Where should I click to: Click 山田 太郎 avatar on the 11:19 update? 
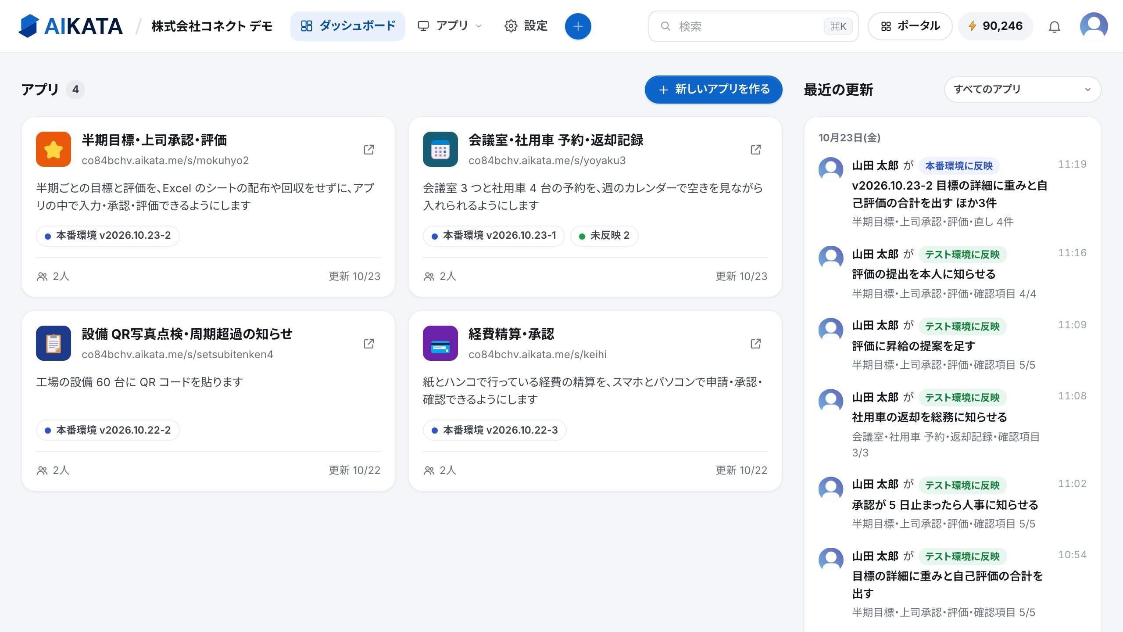[x=831, y=169]
